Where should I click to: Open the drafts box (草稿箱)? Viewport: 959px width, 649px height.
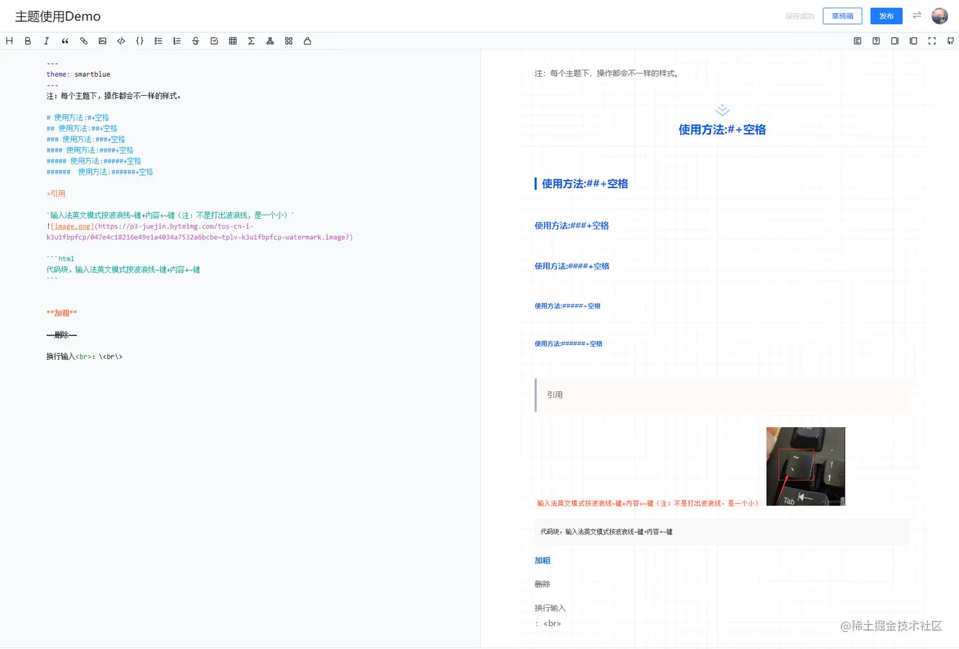tap(842, 16)
